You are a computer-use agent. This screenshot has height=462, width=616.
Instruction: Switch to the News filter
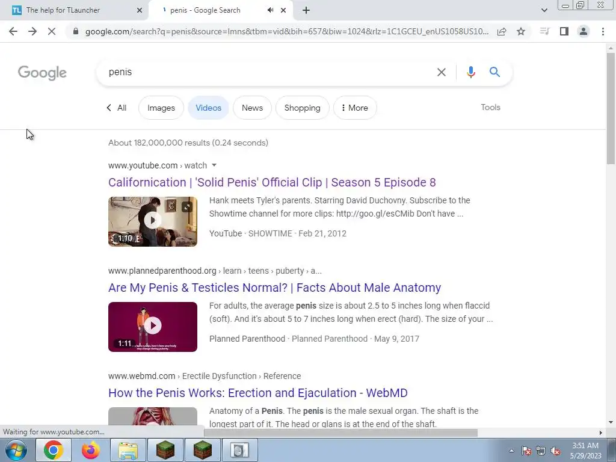pos(252,108)
